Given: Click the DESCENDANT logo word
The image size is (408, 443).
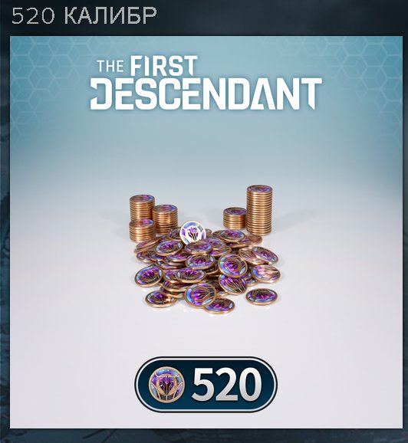Looking at the screenshot, I should pos(206,94).
